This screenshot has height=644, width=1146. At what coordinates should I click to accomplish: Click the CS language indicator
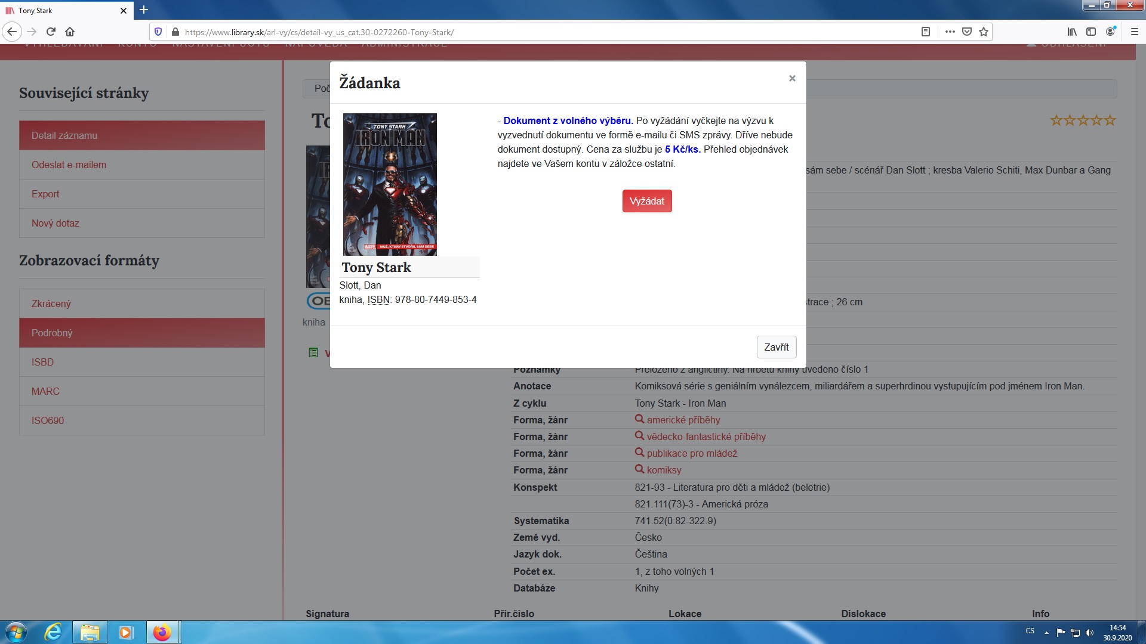point(1030,631)
